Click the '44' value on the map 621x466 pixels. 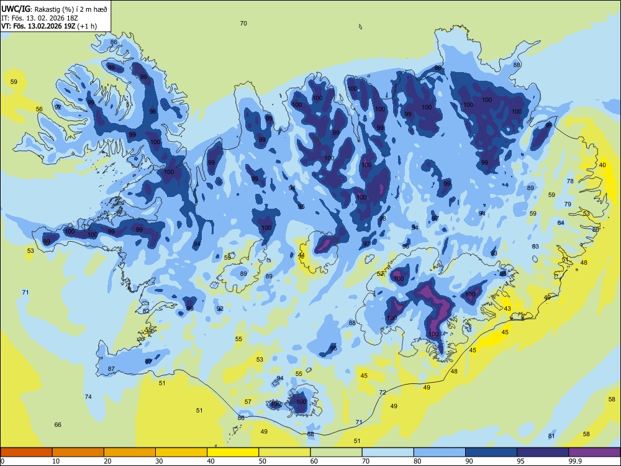coord(301,255)
